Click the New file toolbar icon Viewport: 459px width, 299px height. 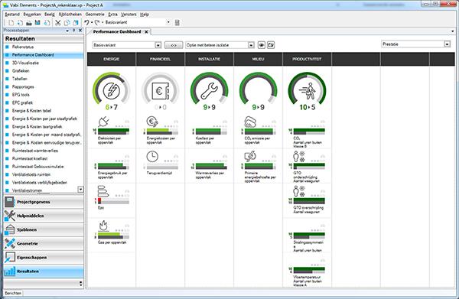(11, 22)
